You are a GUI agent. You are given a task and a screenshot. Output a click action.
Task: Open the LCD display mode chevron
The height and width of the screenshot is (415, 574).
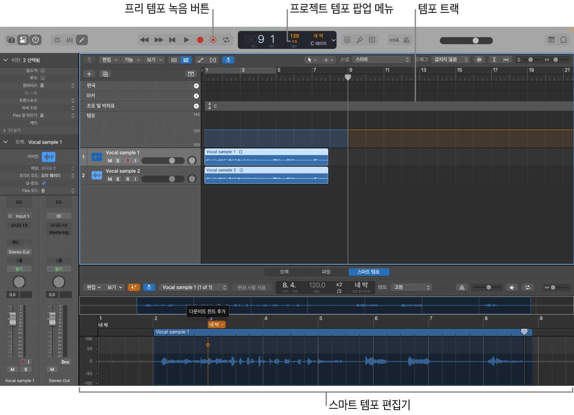(x=333, y=40)
